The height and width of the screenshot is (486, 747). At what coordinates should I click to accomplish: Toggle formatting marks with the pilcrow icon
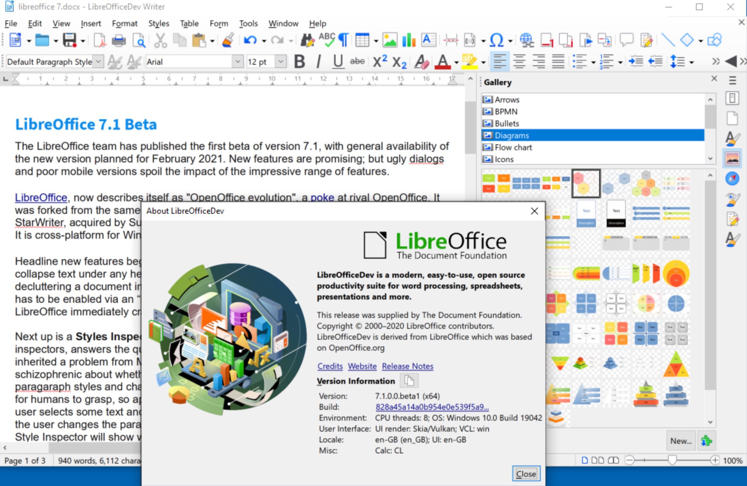point(343,39)
